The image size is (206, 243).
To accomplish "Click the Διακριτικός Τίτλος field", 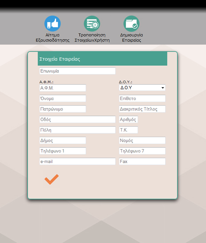I will tap(142, 109).
